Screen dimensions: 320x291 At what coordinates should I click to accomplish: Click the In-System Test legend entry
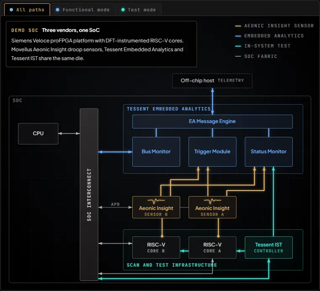(263, 46)
